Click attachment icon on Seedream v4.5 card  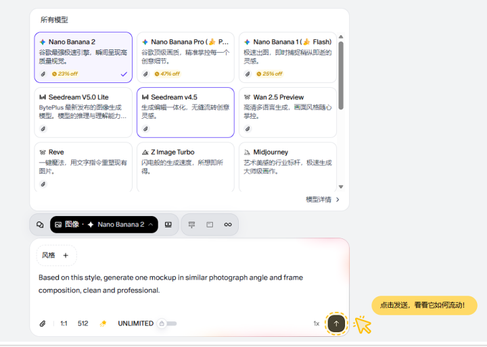[145, 129]
